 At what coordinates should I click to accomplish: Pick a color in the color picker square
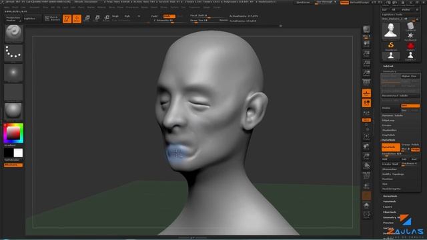point(13,133)
